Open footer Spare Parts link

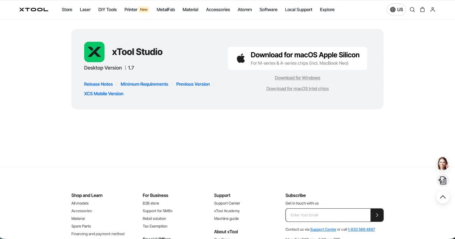[81, 226]
